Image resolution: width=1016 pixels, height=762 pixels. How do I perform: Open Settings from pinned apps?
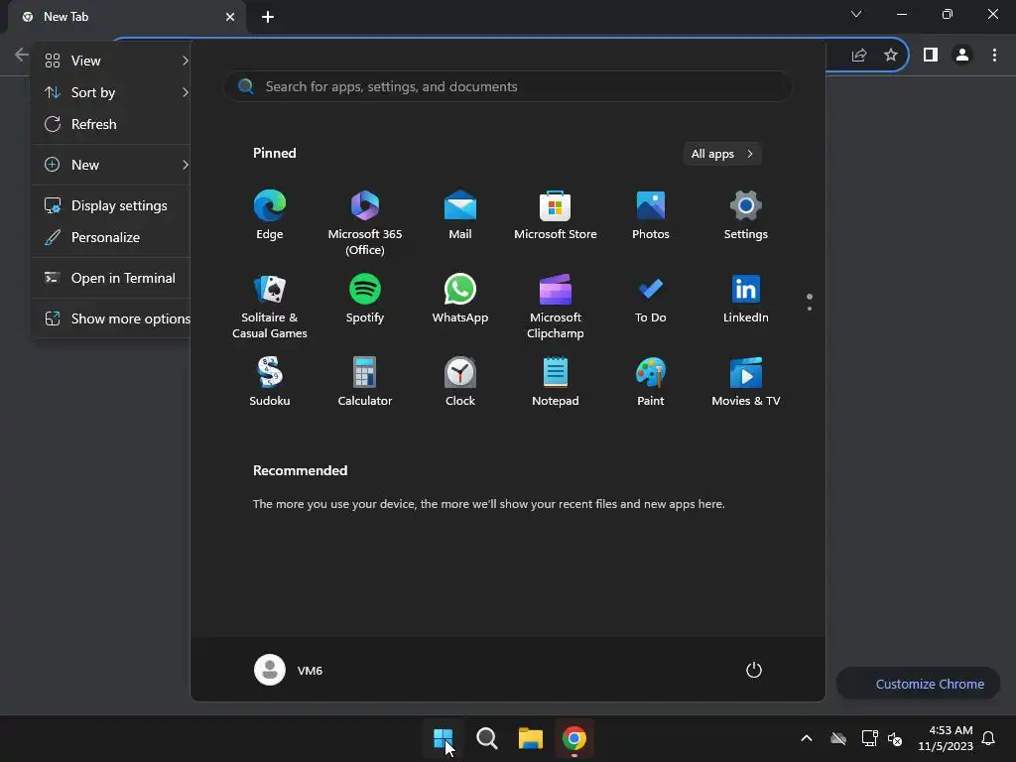[x=746, y=215]
